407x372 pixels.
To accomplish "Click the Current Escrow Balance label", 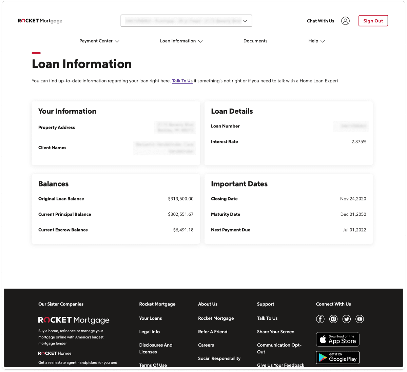I will (63, 230).
